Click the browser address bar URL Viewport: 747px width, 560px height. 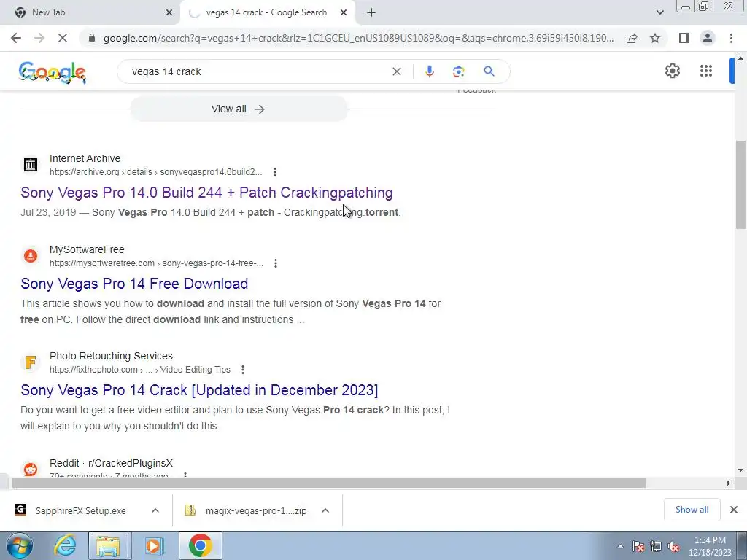click(x=358, y=38)
